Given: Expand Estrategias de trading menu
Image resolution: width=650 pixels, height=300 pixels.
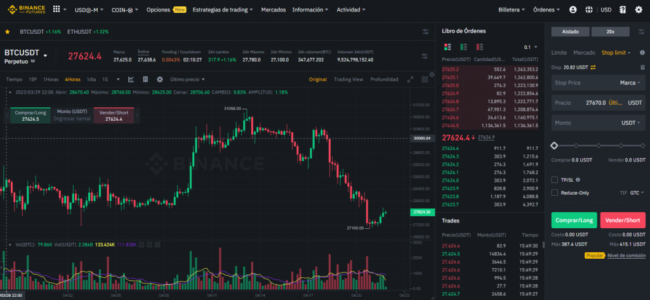Looking at the screenshot, I should coord(223,10).
